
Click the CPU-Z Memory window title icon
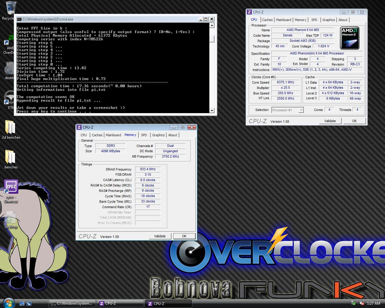click(x=79, y=127)
